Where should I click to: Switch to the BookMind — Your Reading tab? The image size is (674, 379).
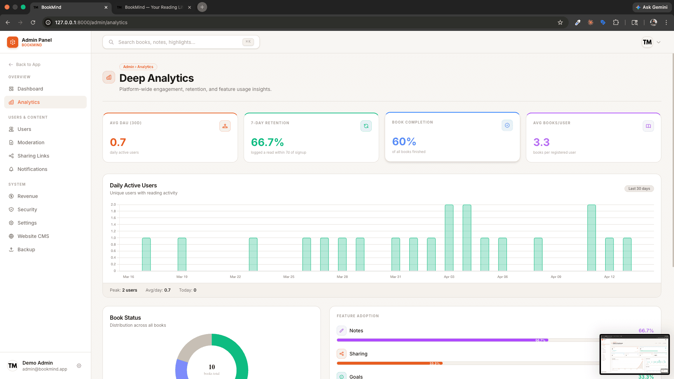[x=154, y=7]
